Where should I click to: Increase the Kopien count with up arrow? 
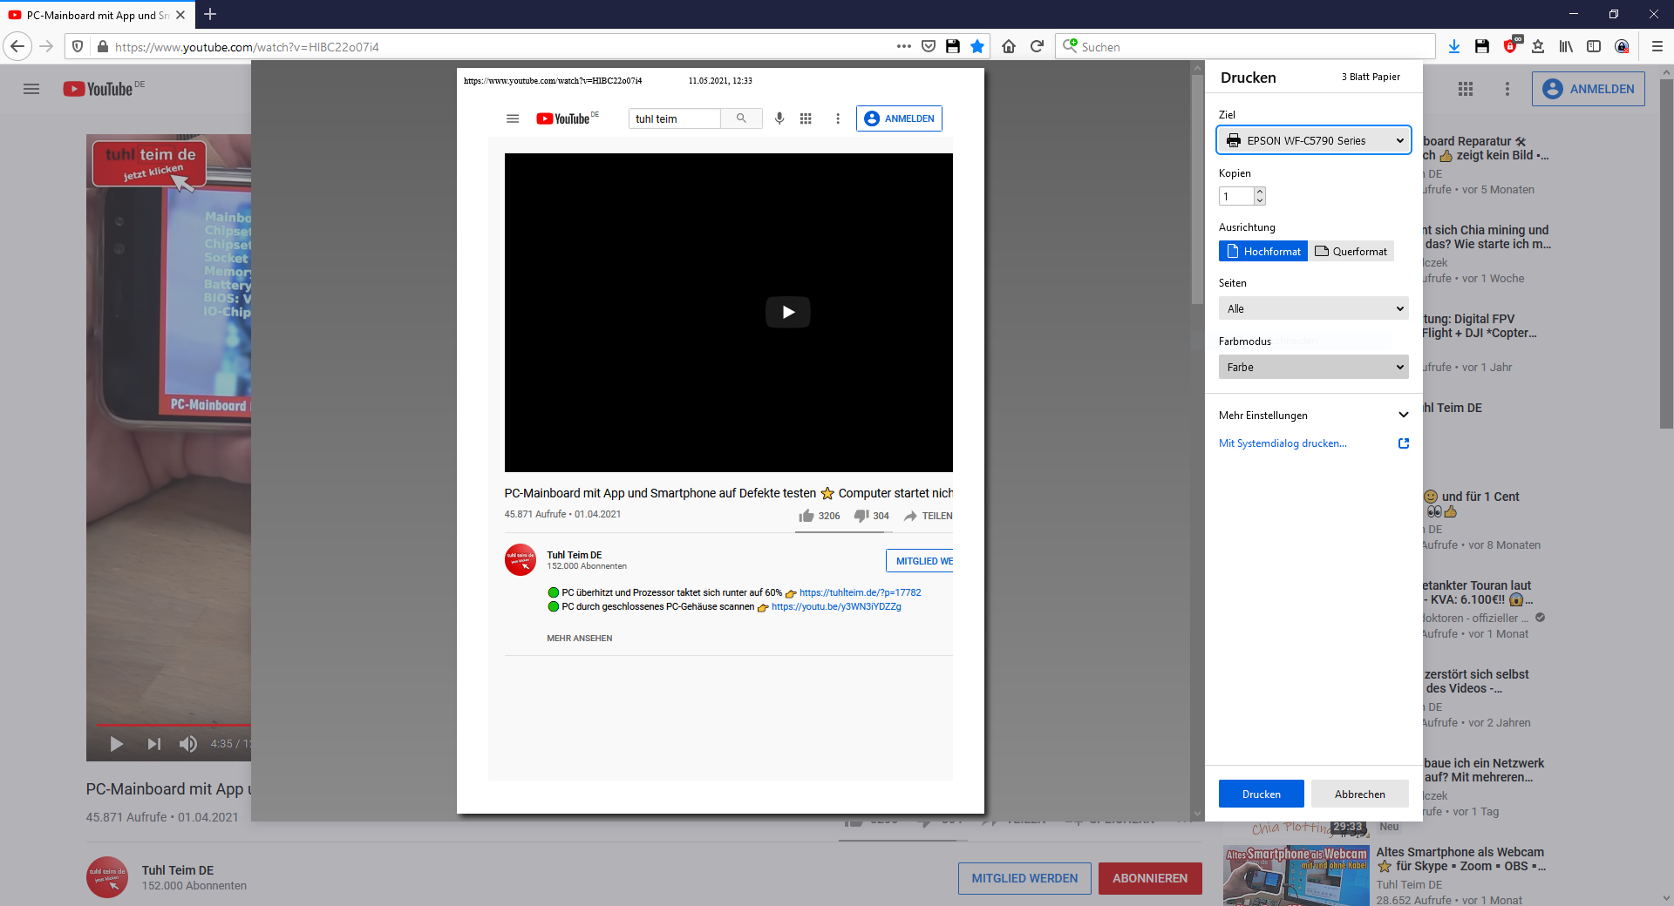tap(1259, 192)
